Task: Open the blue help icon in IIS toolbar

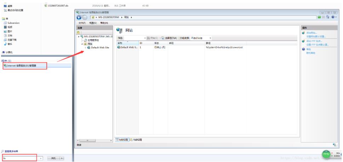Action: coord(333,17)
